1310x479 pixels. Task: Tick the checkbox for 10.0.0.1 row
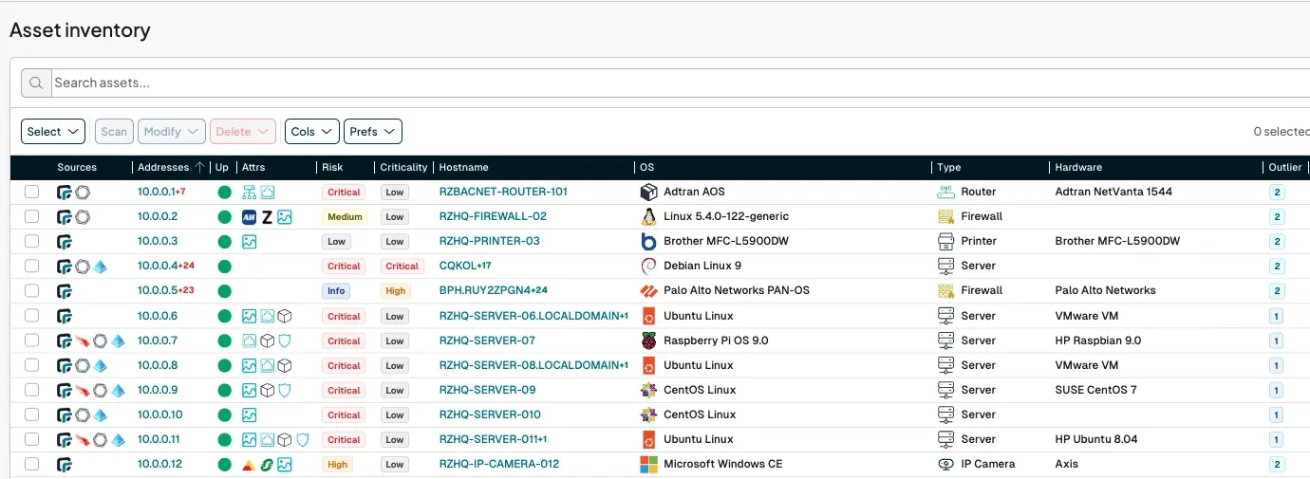pyautogui.click(x=32, y=192)
